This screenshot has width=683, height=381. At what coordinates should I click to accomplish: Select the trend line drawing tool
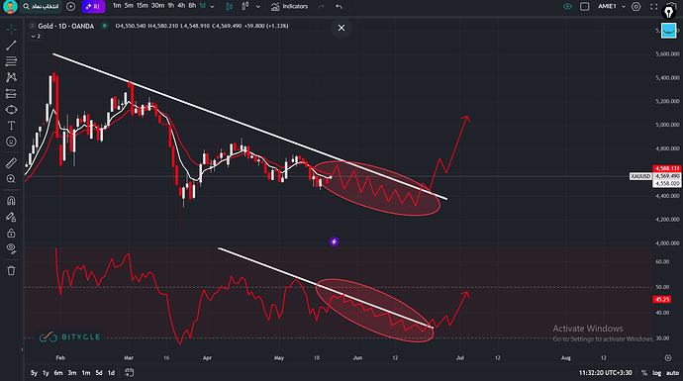[x=11, y=46]
